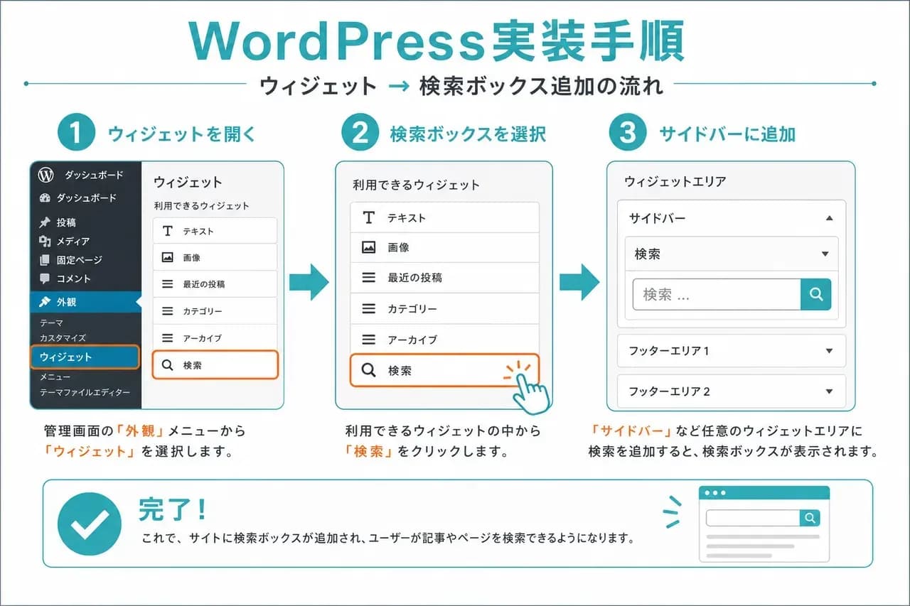Open the 固定ページ menu item

coord(80,260)
